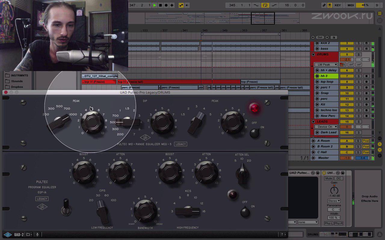
Task: Stop playback in the transport bar
Action: 160,5
